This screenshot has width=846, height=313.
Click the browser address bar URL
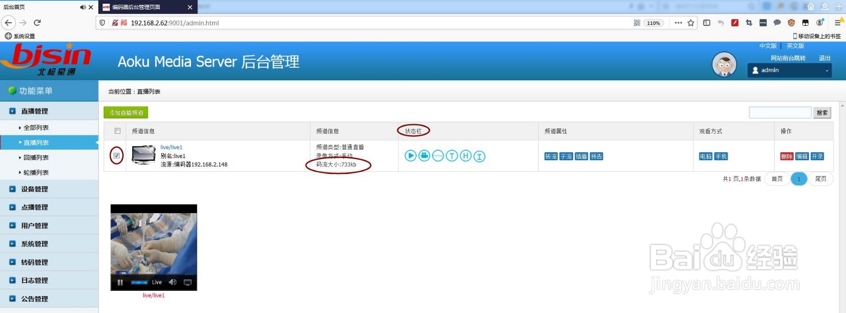pos(174,23)
